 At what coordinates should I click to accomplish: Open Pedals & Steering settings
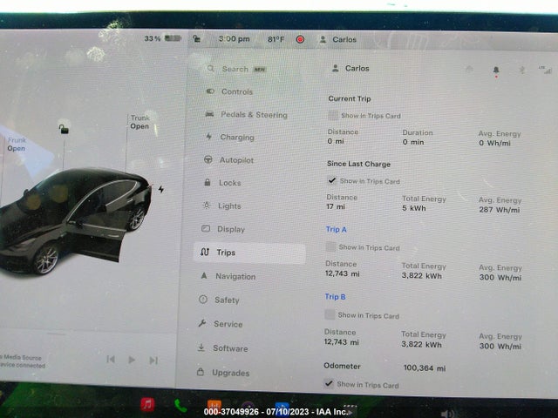pyautogui.click(x=246, y=115)
